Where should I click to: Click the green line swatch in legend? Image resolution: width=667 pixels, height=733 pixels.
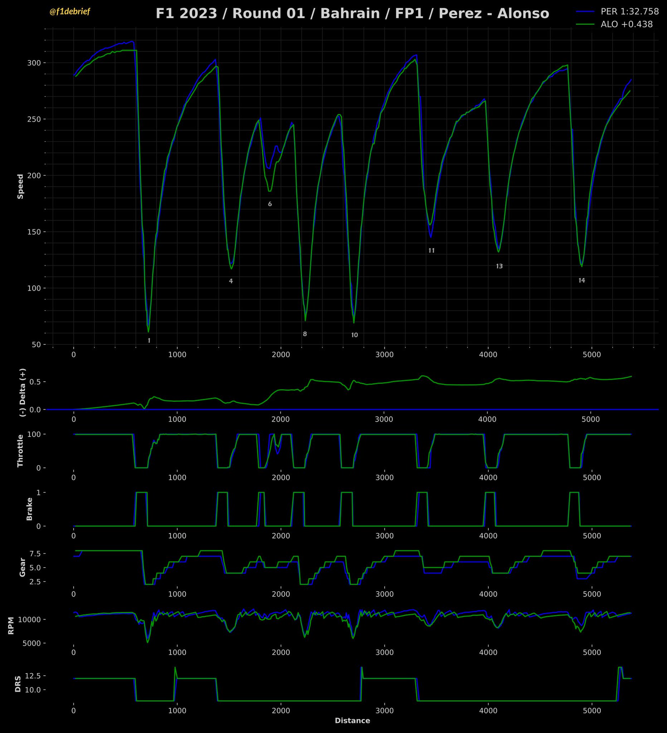tap(585, 24)
